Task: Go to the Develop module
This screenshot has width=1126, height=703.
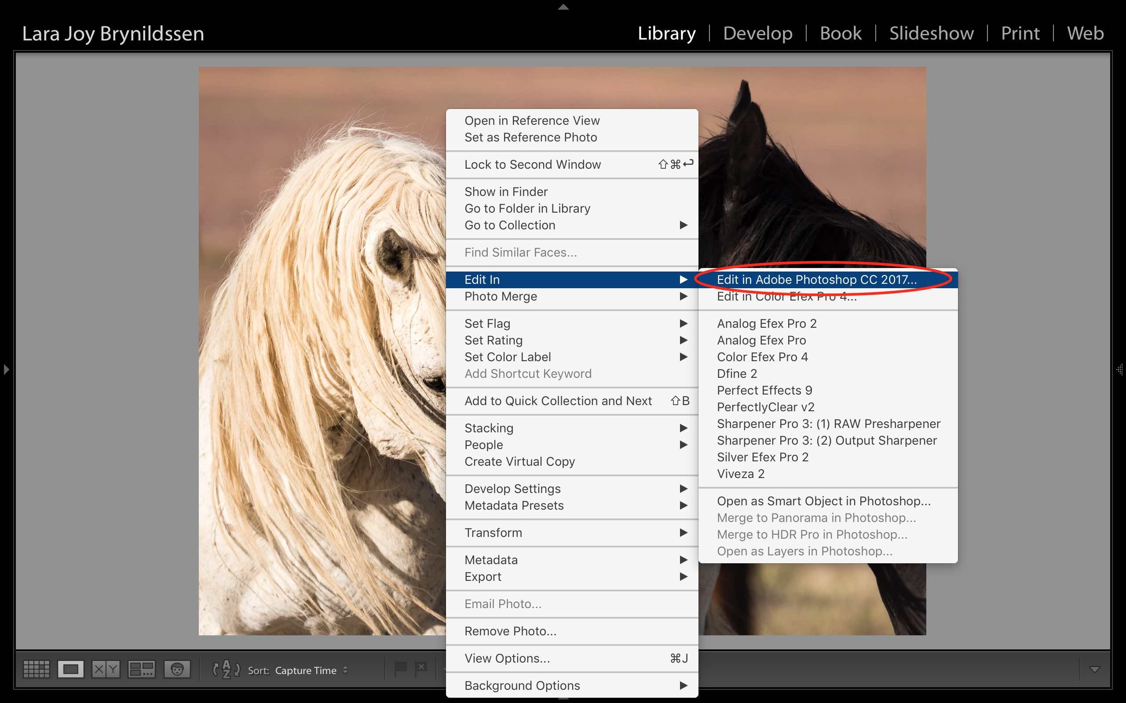Action: (757, 33)
